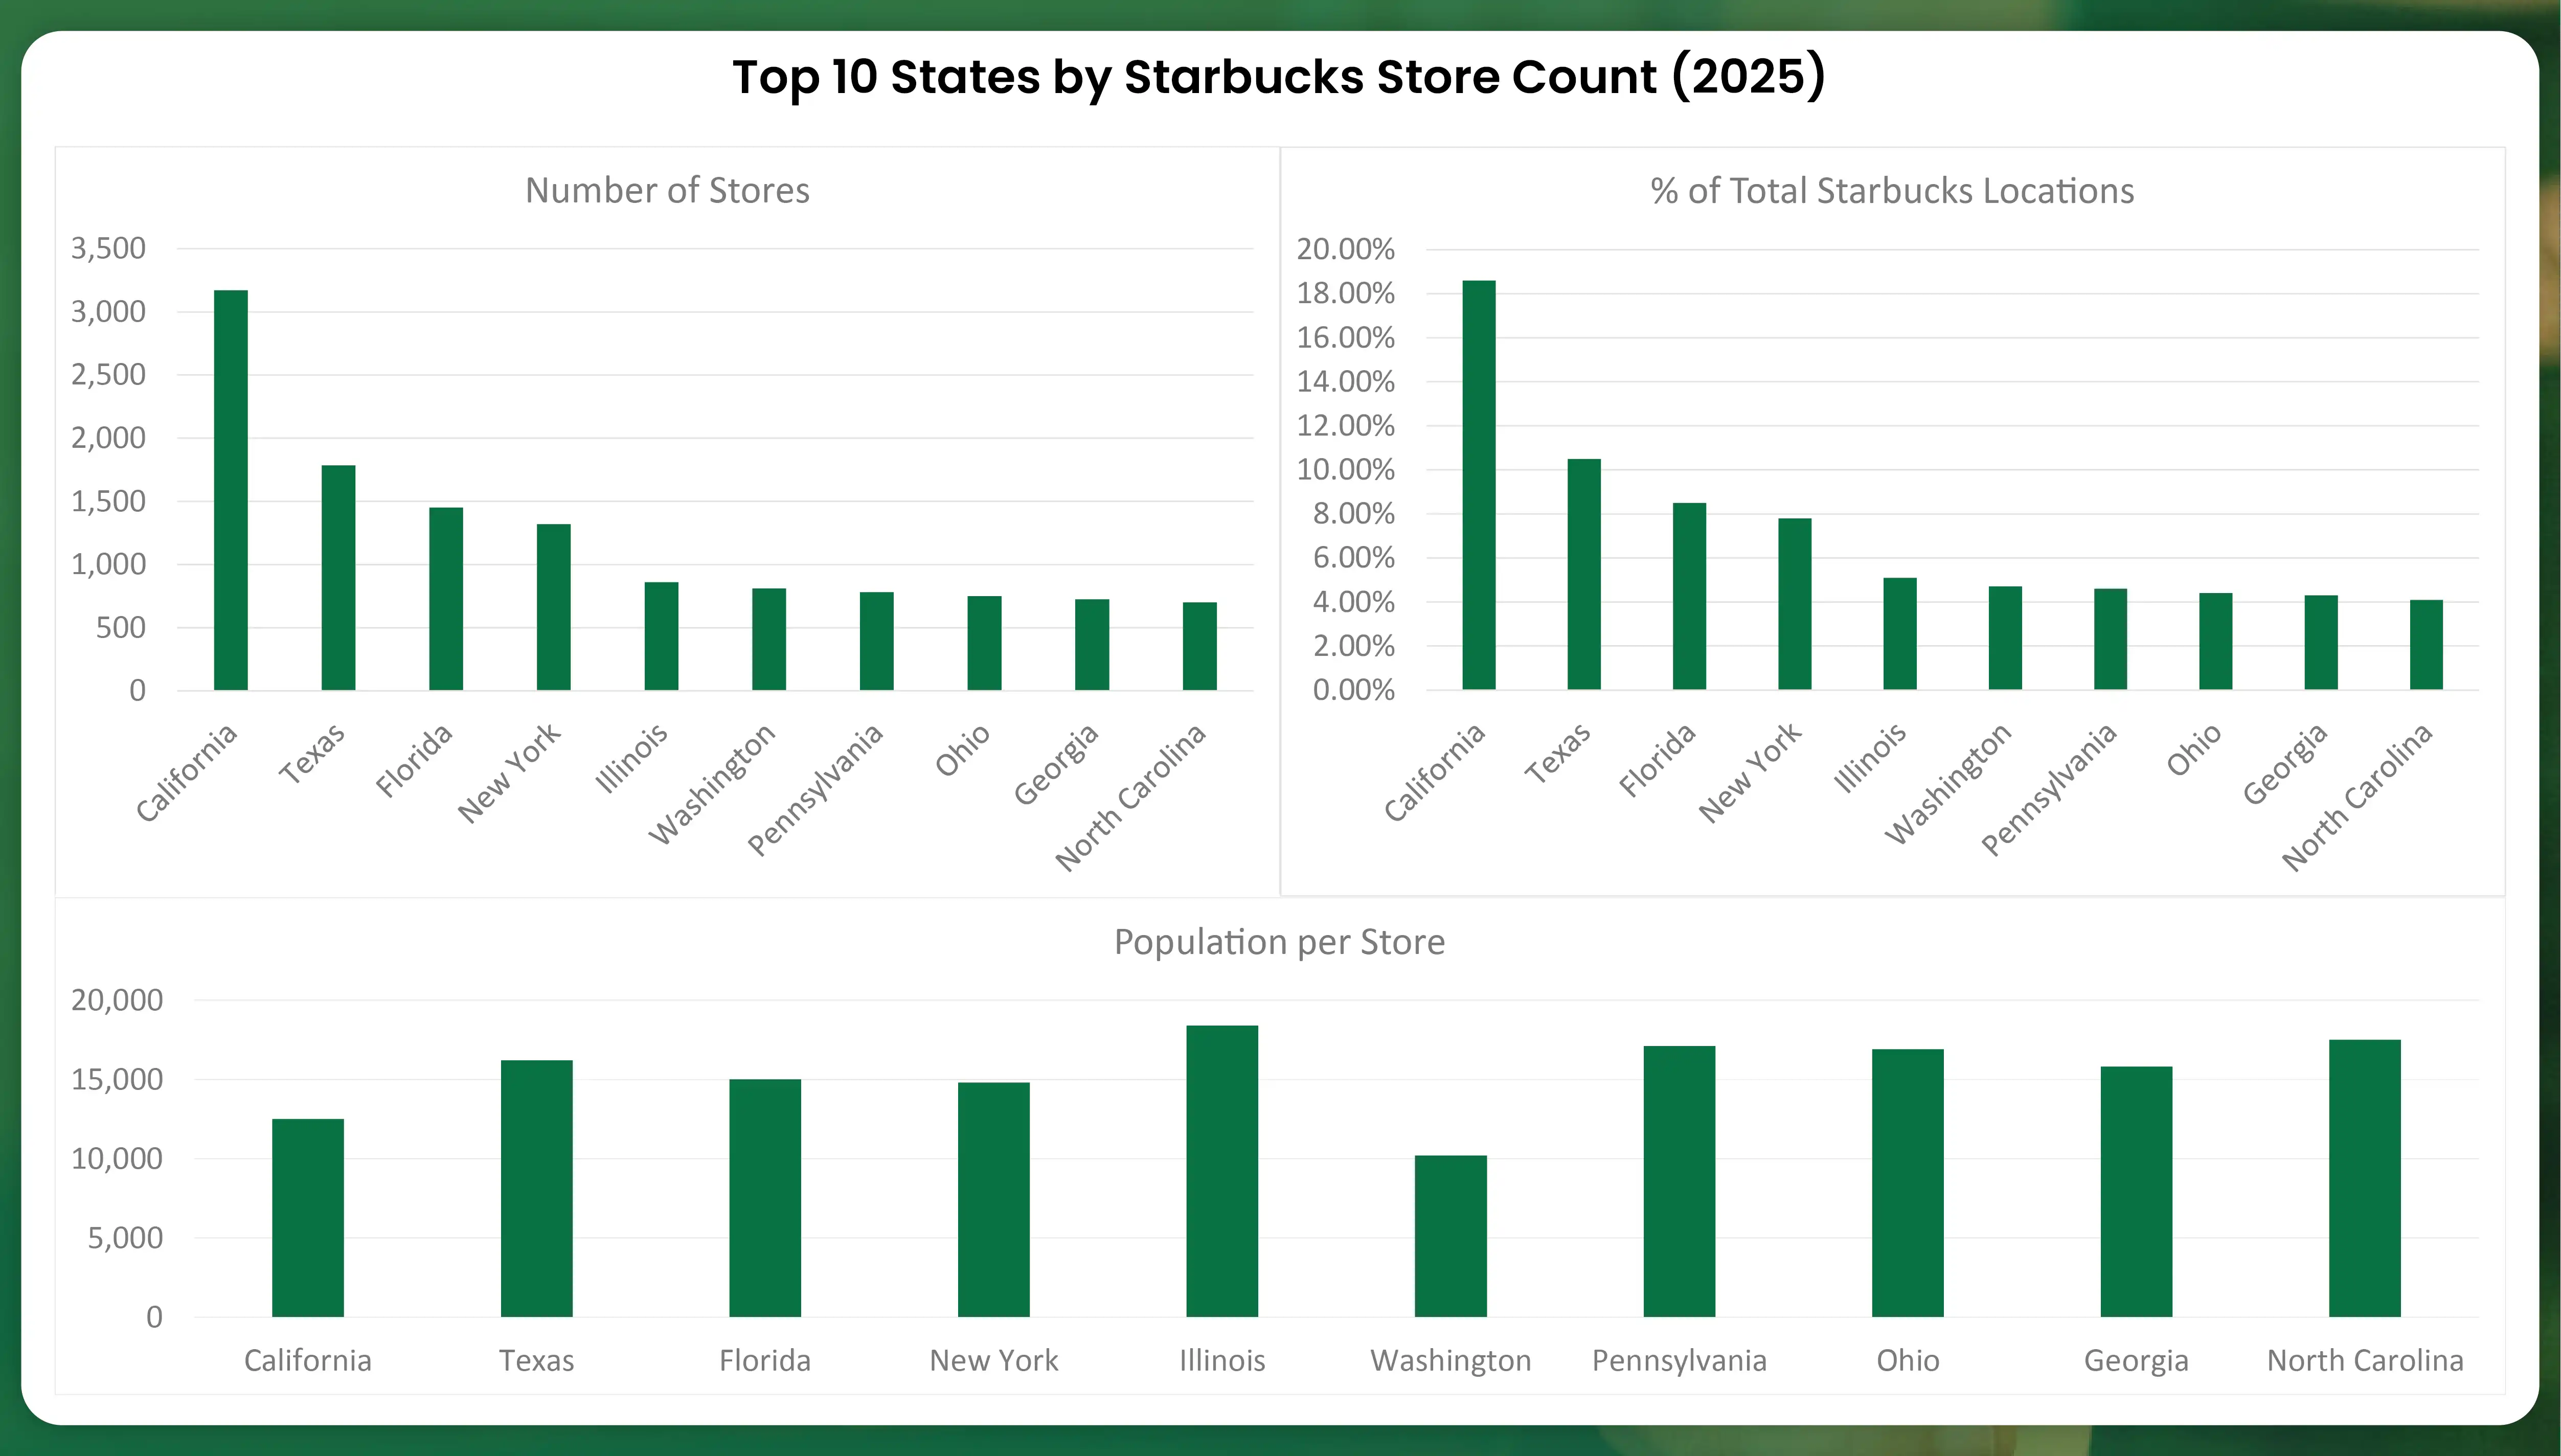Select Washington bar in Population per Store chart
Image resolution: width=2561 pixels, height=1456 pixels.
coord(1451,1236)
